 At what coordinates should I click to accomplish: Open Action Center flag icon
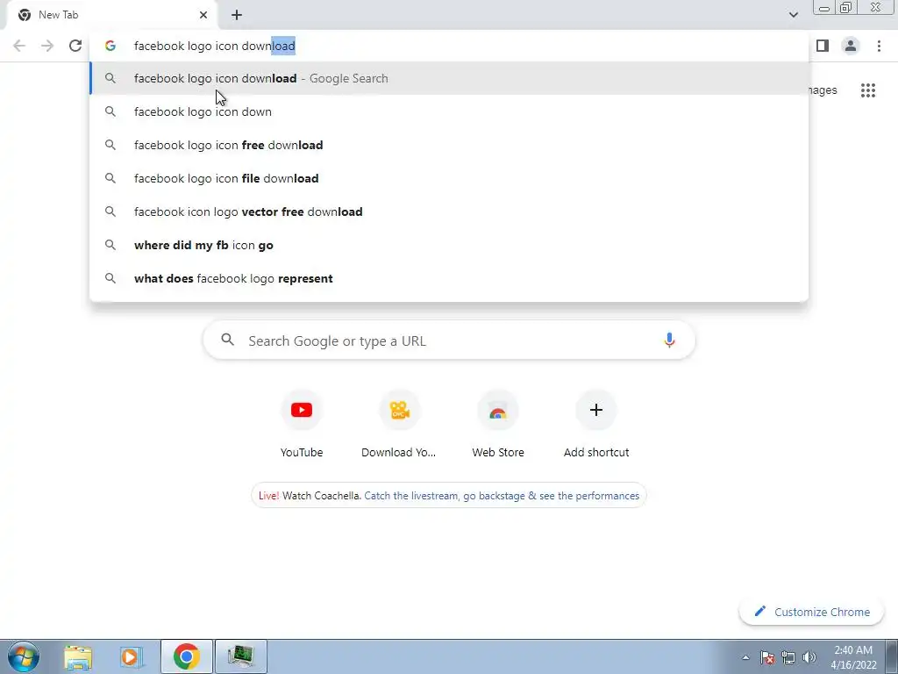click(767, 657)
